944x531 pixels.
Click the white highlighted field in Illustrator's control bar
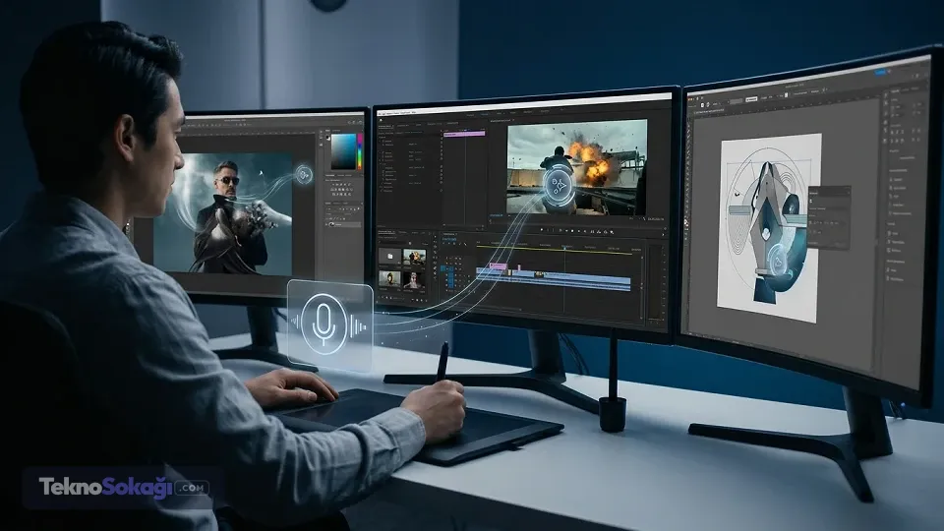coord(751,99)
